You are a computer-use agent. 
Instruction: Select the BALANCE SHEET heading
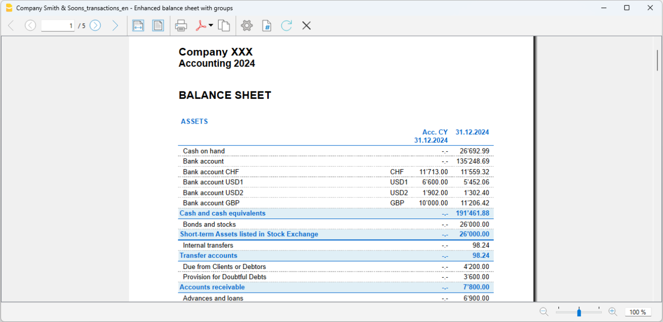(x=225, y=95)
